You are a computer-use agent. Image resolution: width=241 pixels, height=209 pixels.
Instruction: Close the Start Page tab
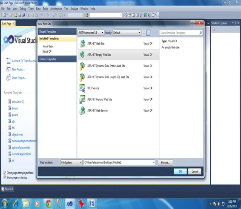(x=14, y=23)
